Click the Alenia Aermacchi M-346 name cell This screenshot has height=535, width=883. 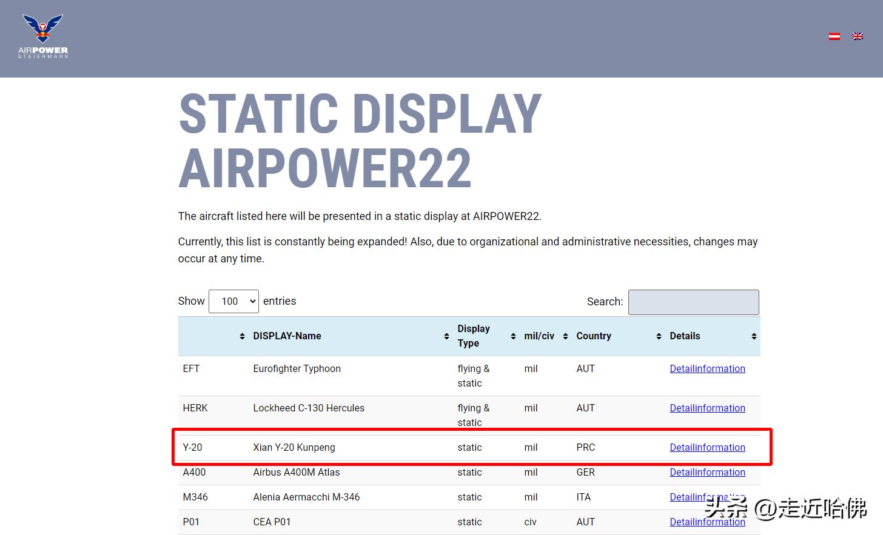(306, 497)
